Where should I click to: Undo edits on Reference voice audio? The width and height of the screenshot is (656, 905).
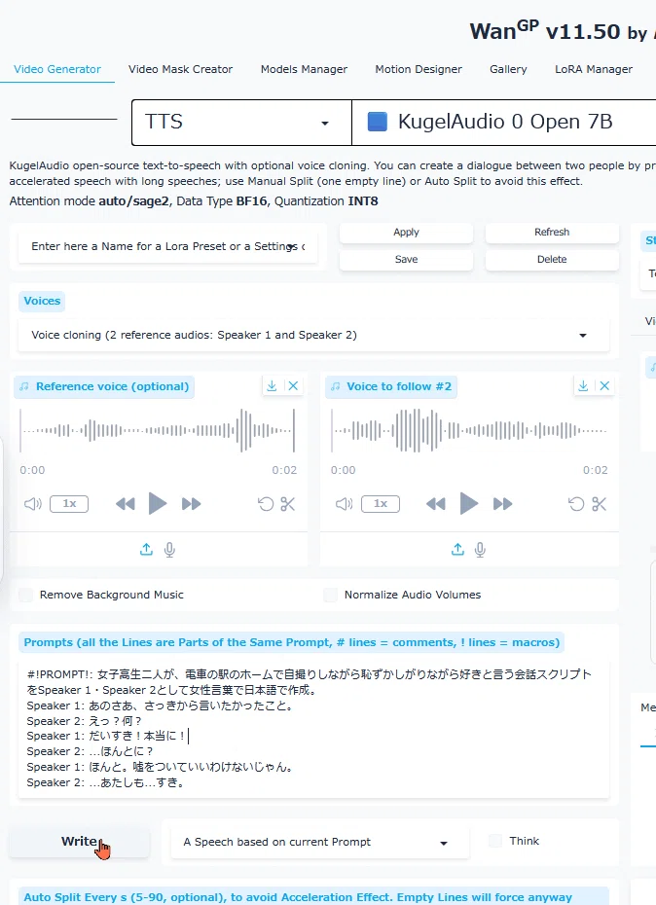(266, 504)
